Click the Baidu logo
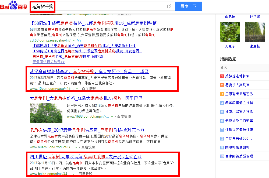Screen dimensions: 269x178 14,5
